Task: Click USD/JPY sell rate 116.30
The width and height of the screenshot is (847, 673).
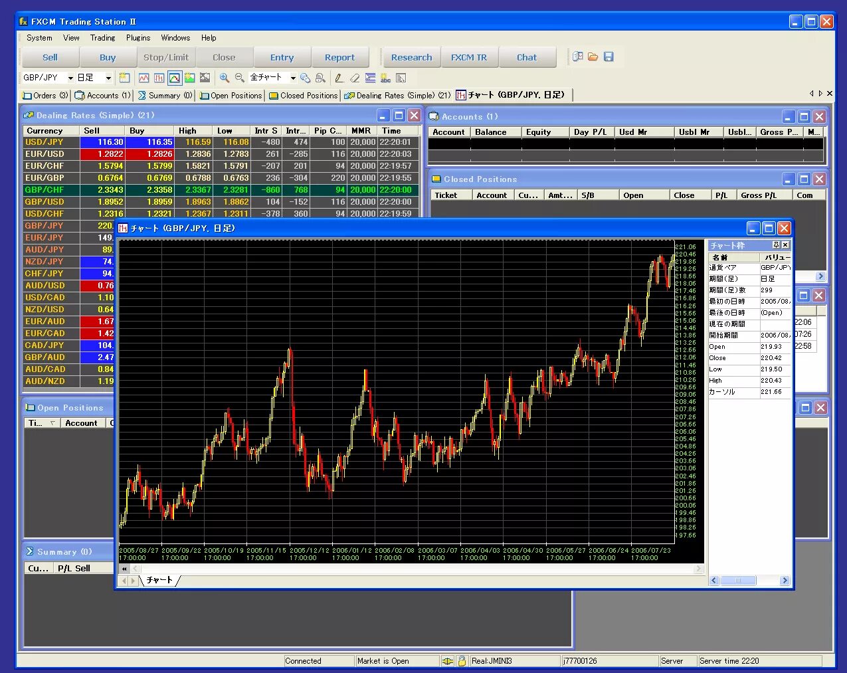Action: pos(102,142)
